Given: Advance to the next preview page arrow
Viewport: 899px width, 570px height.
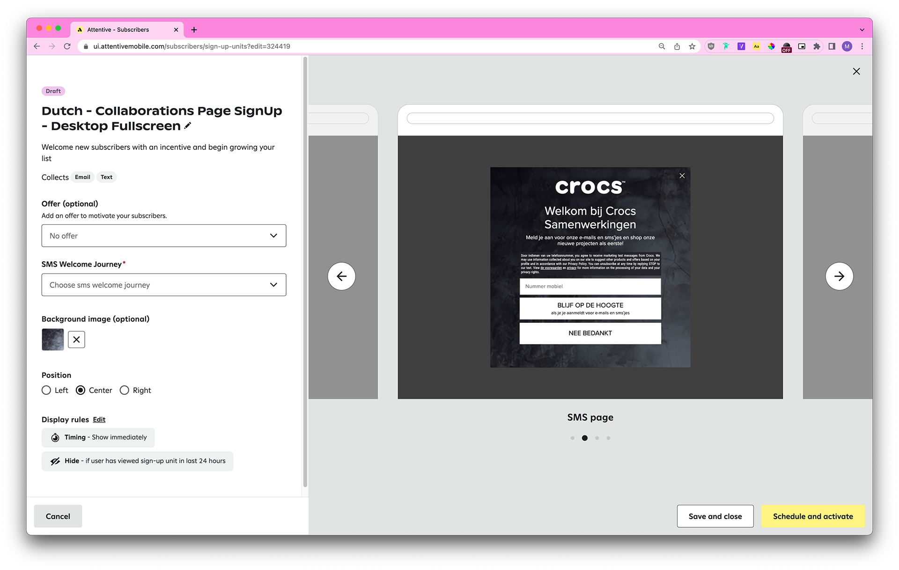Looking at the screenshot, I should pyautogui.click(x=839, y=276).
